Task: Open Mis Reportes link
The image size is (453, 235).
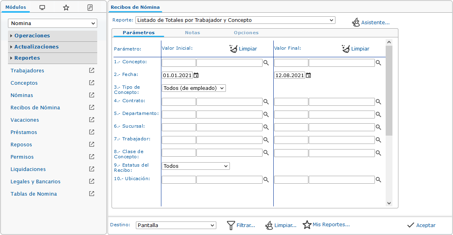Action: (x=326, y=225)
